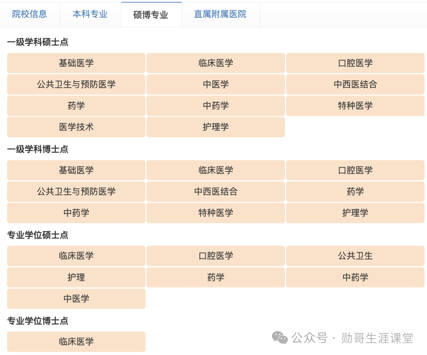Select 临床医学 under 专业学位博士点
This screenshot has height=355, width=427.
coord(76,342)
